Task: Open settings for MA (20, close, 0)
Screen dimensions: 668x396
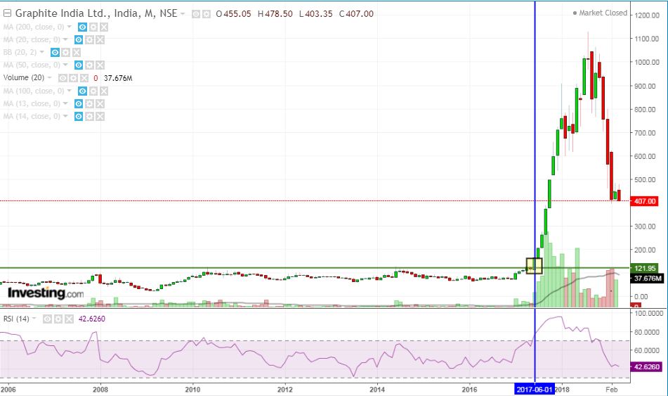Action: coord(89,39)
